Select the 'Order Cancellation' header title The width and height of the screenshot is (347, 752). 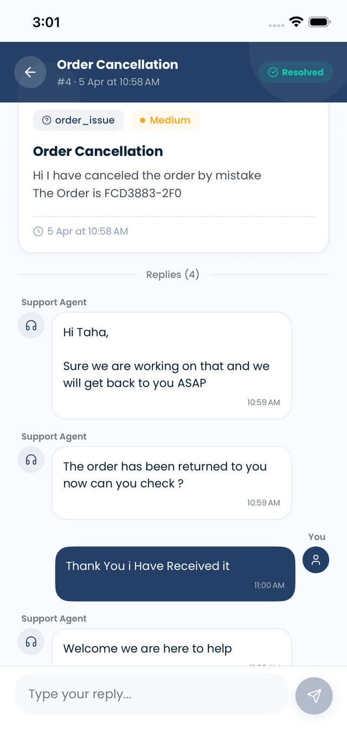117,65
